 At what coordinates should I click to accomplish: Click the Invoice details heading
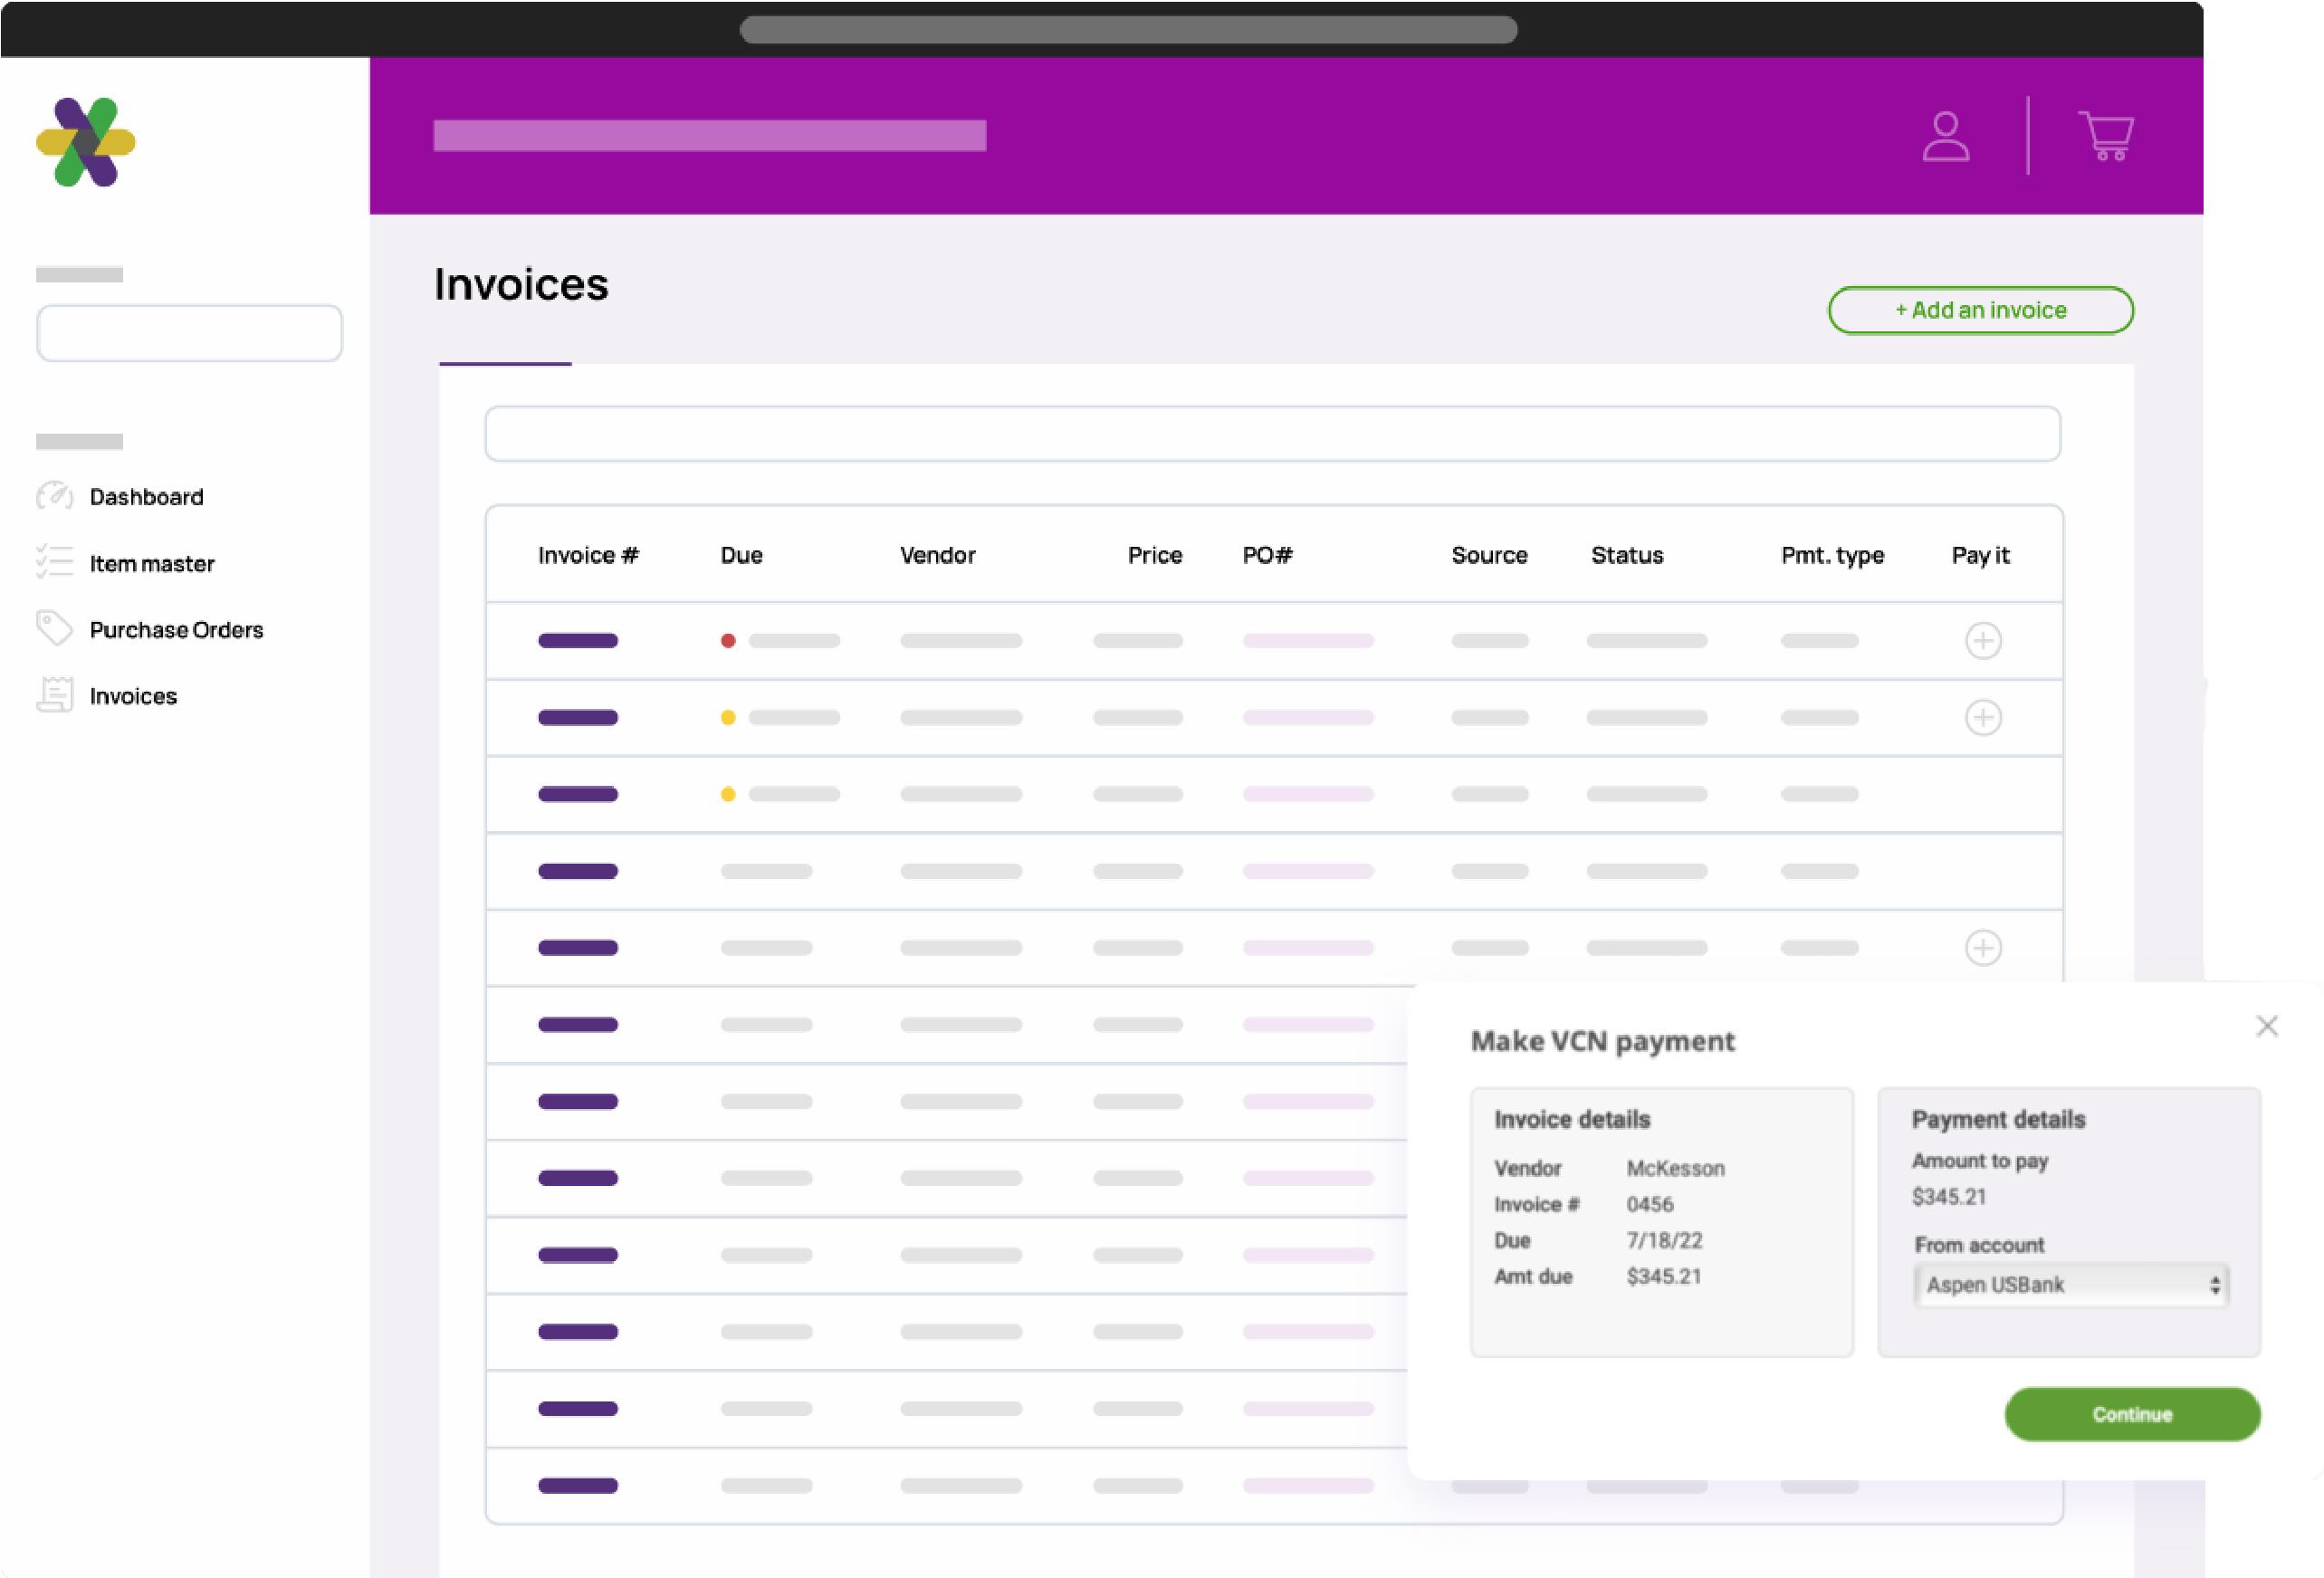click(1572, 1119)
